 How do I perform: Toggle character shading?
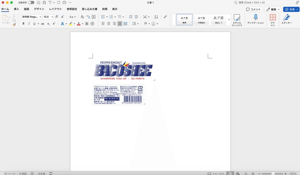(x=87, y=24)
